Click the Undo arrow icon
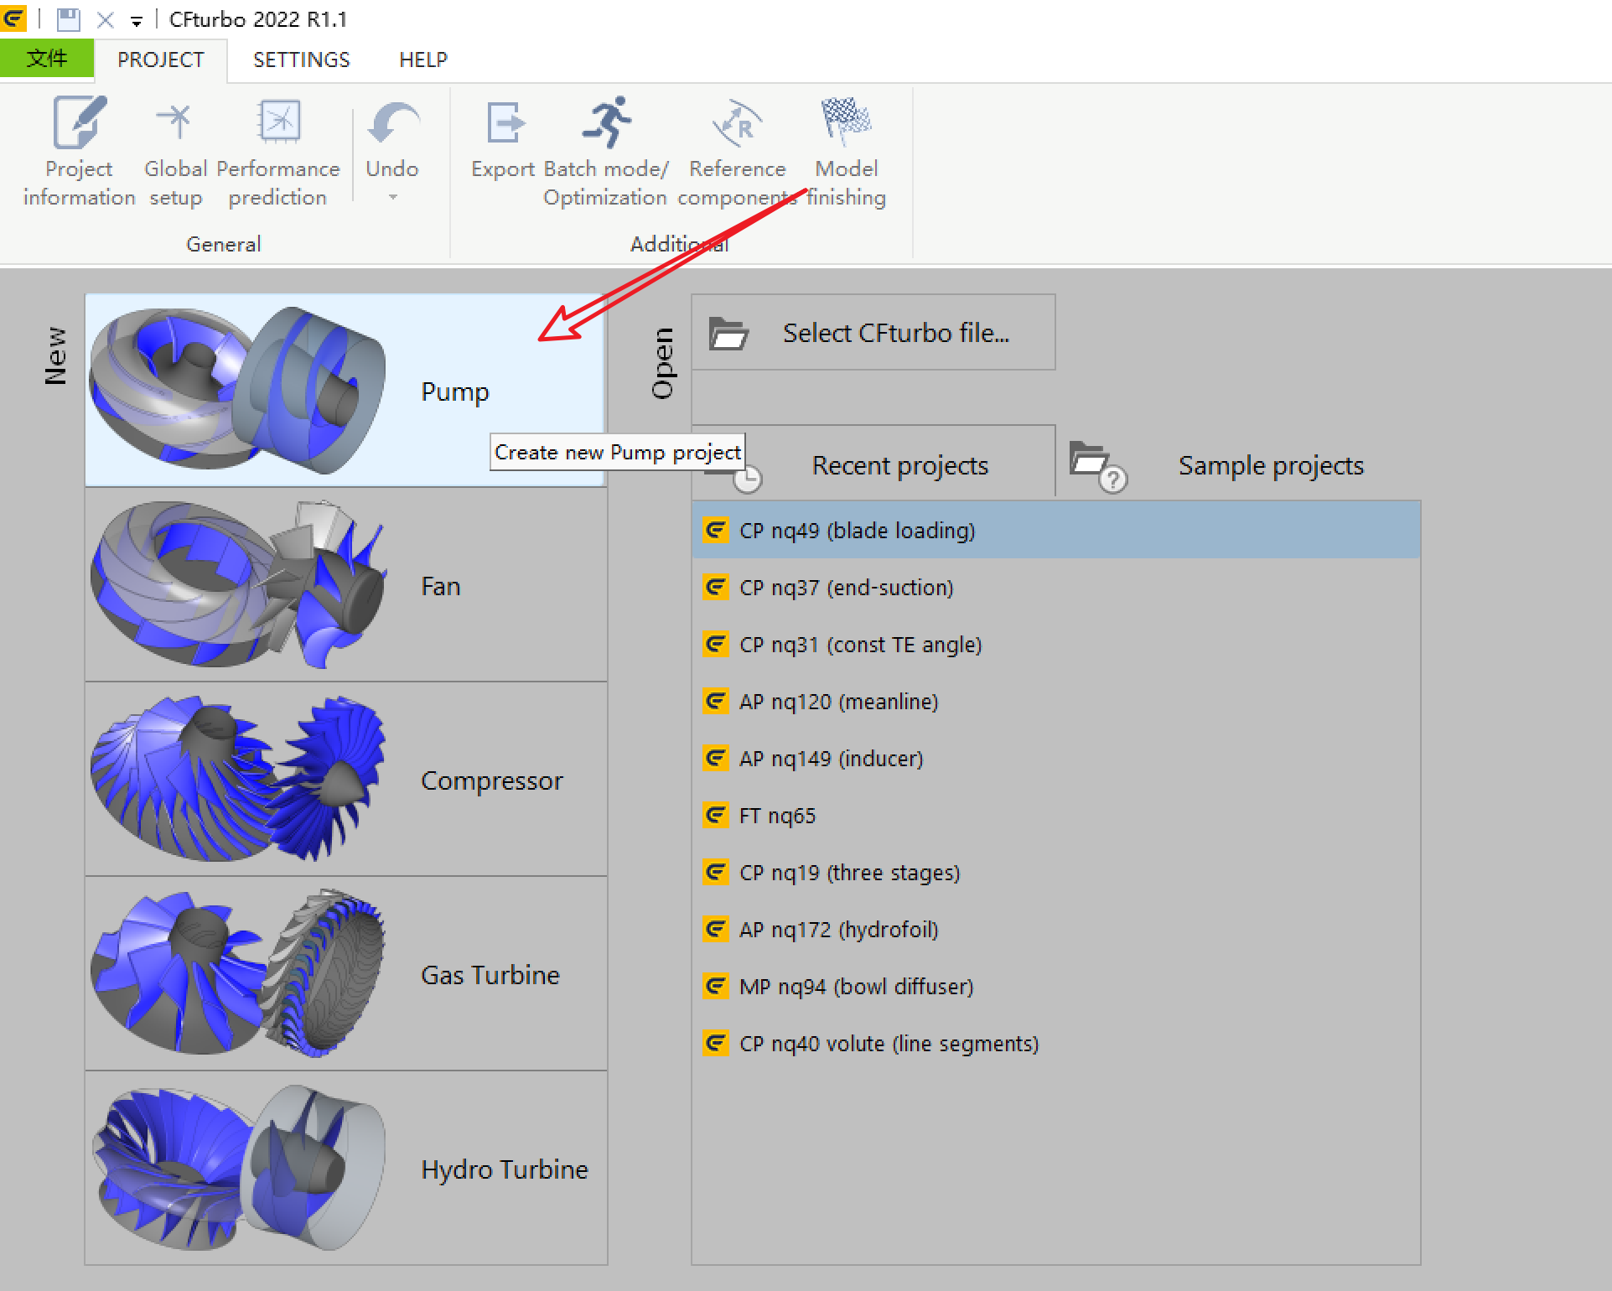1612x1291 pixels. [392, 123]
